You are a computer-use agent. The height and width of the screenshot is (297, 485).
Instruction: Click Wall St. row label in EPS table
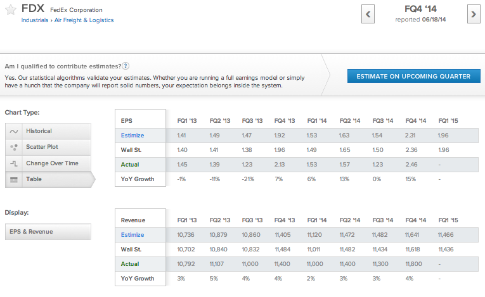(131, 150)
